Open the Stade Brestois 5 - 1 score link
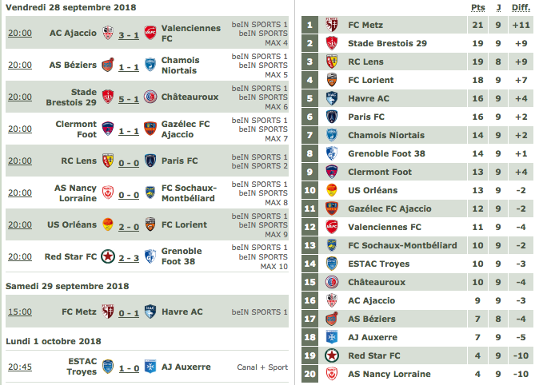 (129, 99)
